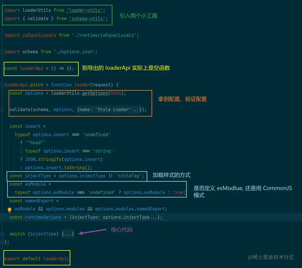Click the 'schema-utils' import string

(87, 19)
